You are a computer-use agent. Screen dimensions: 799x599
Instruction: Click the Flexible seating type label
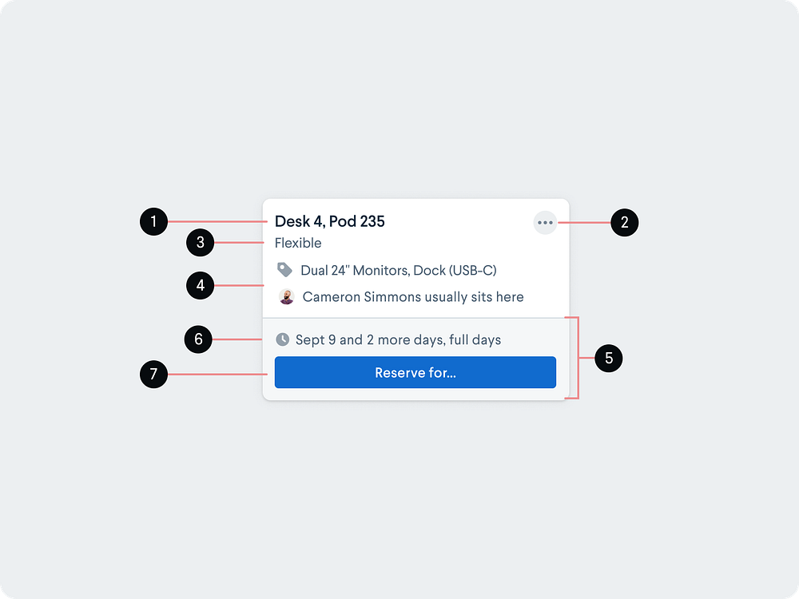pyautogui.click(x=298, y=243)
